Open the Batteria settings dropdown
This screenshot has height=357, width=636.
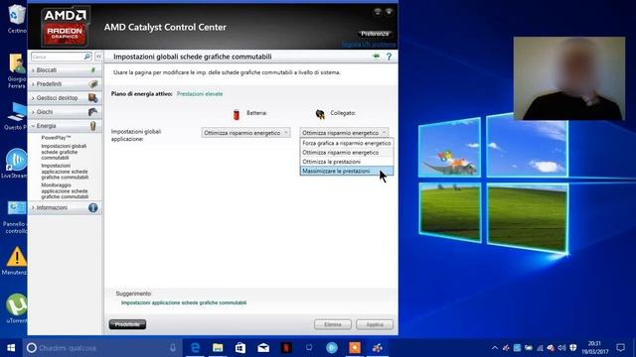click(x=245, y=133)
